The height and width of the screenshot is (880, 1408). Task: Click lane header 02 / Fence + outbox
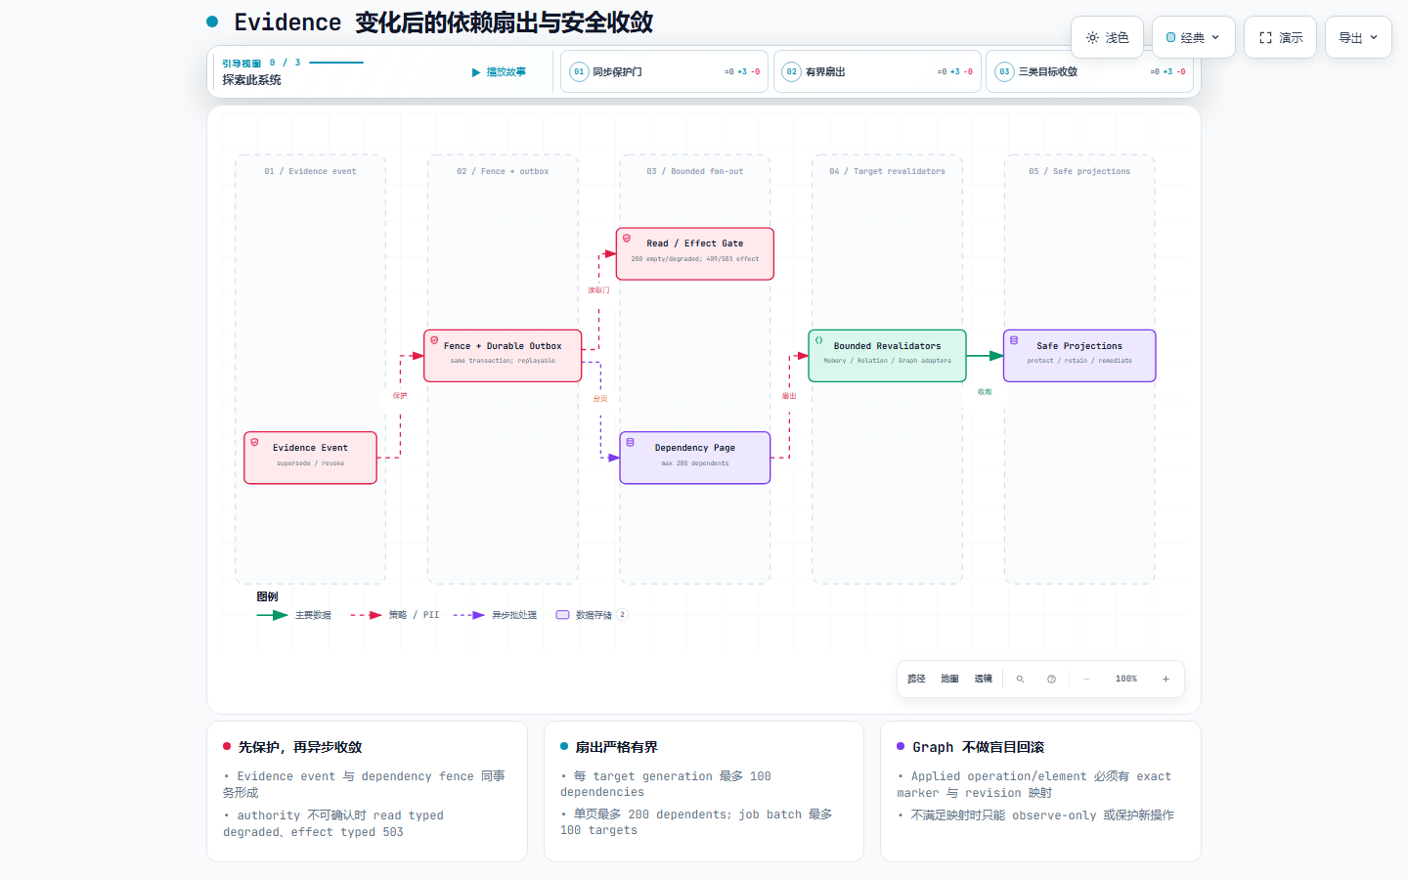pyautogui.click(x=503, y=171)
